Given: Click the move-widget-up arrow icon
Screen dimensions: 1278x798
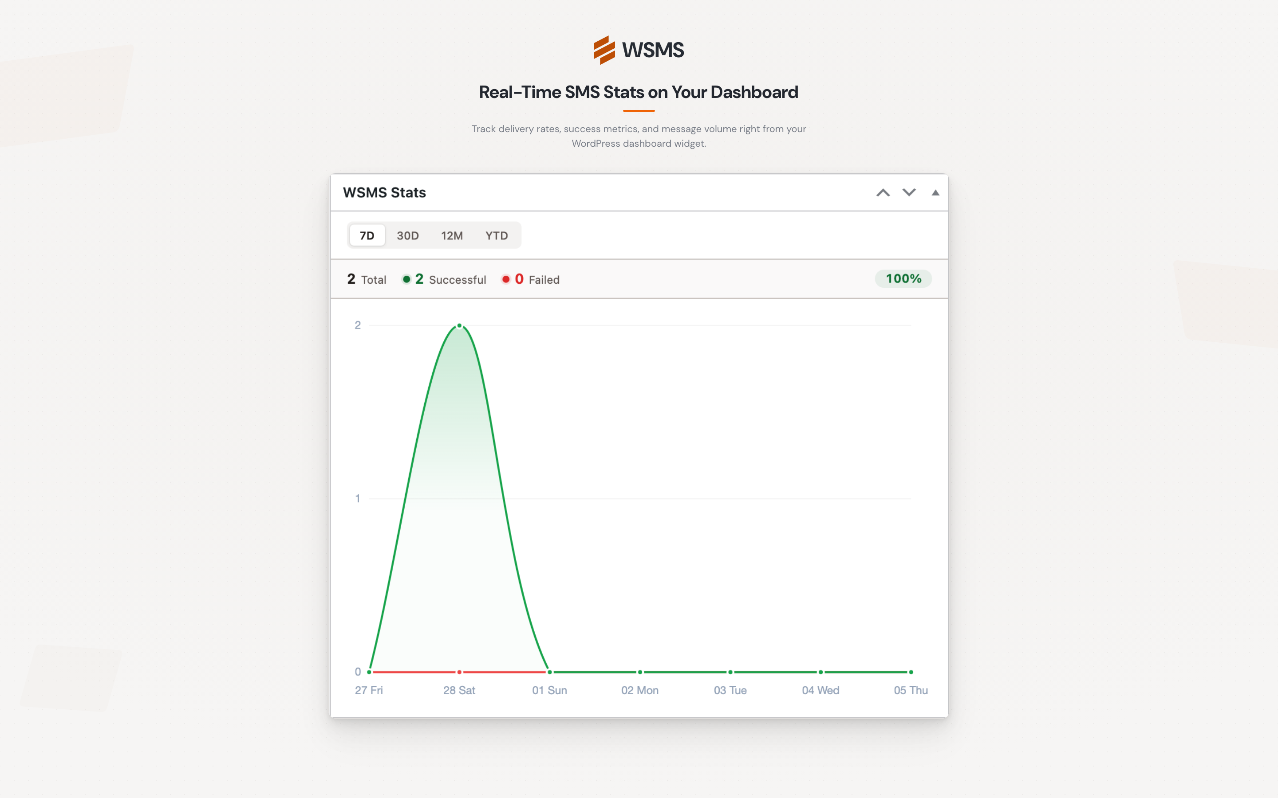Looking at the screenshot, I should (883, 193).
